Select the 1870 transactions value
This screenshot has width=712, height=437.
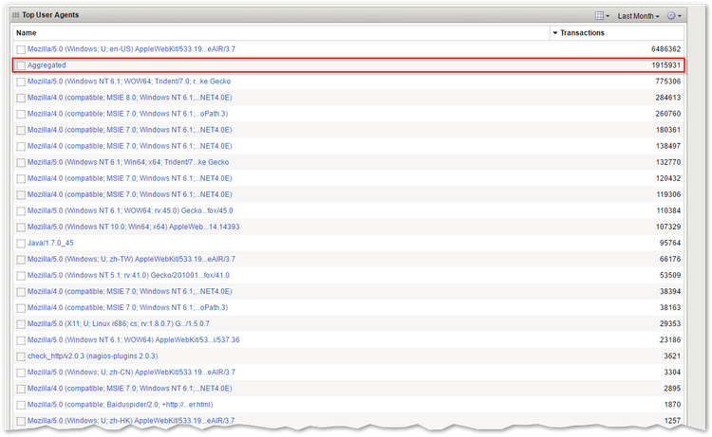point(672,405)
